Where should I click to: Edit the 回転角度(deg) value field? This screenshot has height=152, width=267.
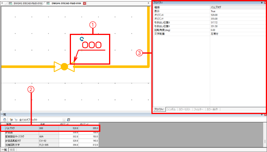pyautogui.click(x=236, y=30)
